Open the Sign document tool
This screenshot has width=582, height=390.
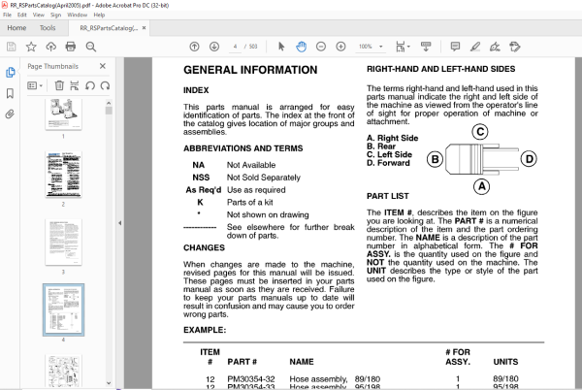coord(495,47)
